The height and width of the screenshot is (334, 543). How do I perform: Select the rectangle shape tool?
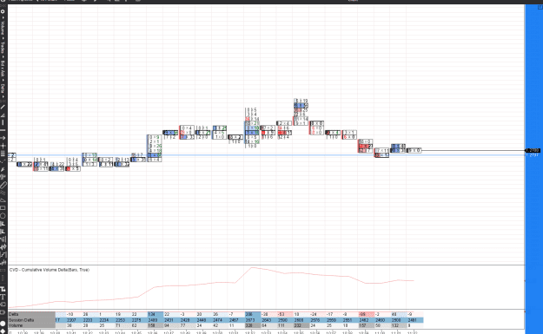coord(3,208)
